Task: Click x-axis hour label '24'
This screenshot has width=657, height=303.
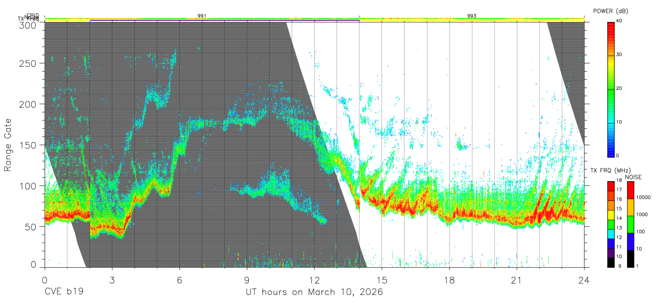Action: point(584,279)
